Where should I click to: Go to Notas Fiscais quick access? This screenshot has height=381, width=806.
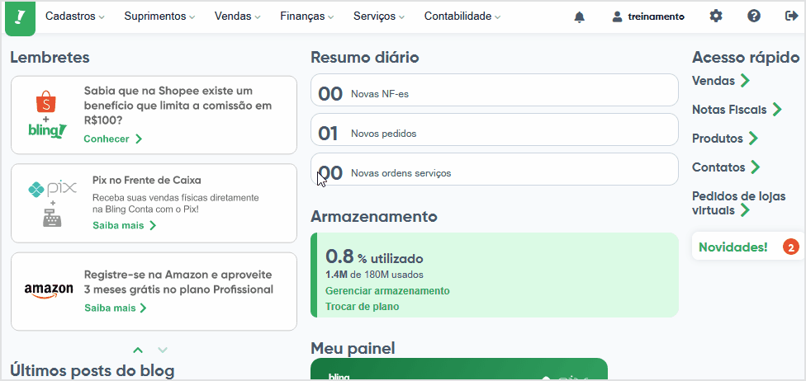[729, 110]
